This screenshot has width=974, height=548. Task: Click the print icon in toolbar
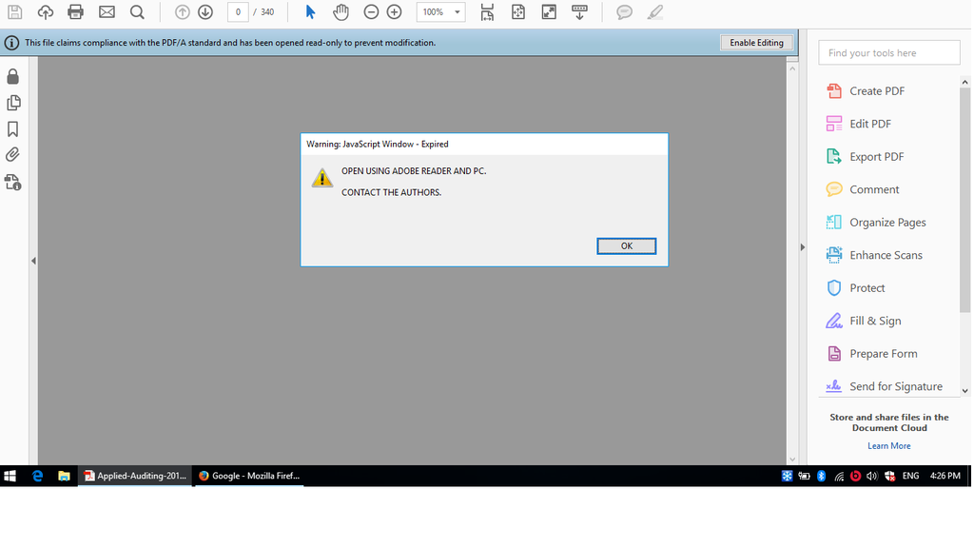[76, 12]
